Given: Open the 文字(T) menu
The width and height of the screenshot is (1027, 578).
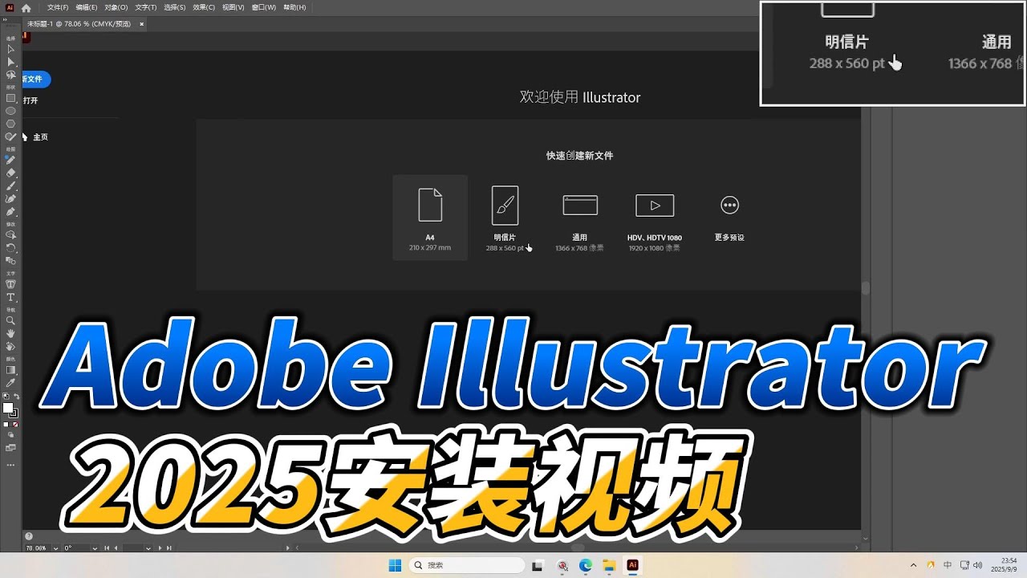Looking at the screenshot, I should tap(146, 7).
